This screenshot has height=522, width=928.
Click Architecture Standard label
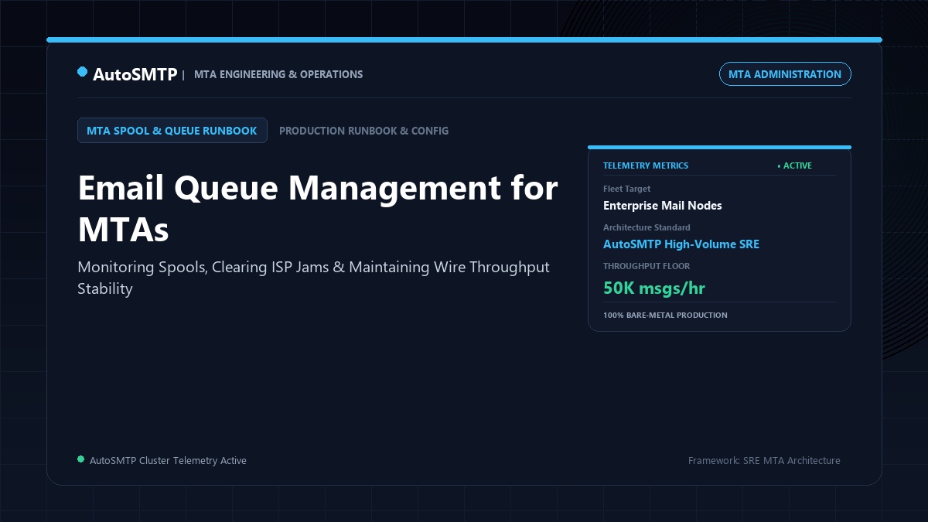[x=647, y=227]
